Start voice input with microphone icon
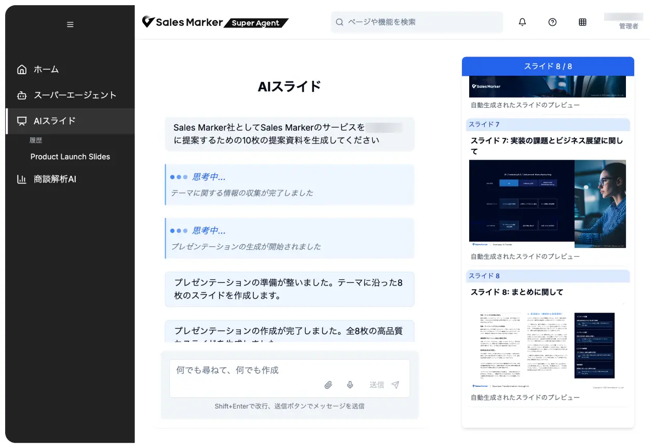Image resolution: width=655 pixels, height=448 pixels. pos(350,385)
